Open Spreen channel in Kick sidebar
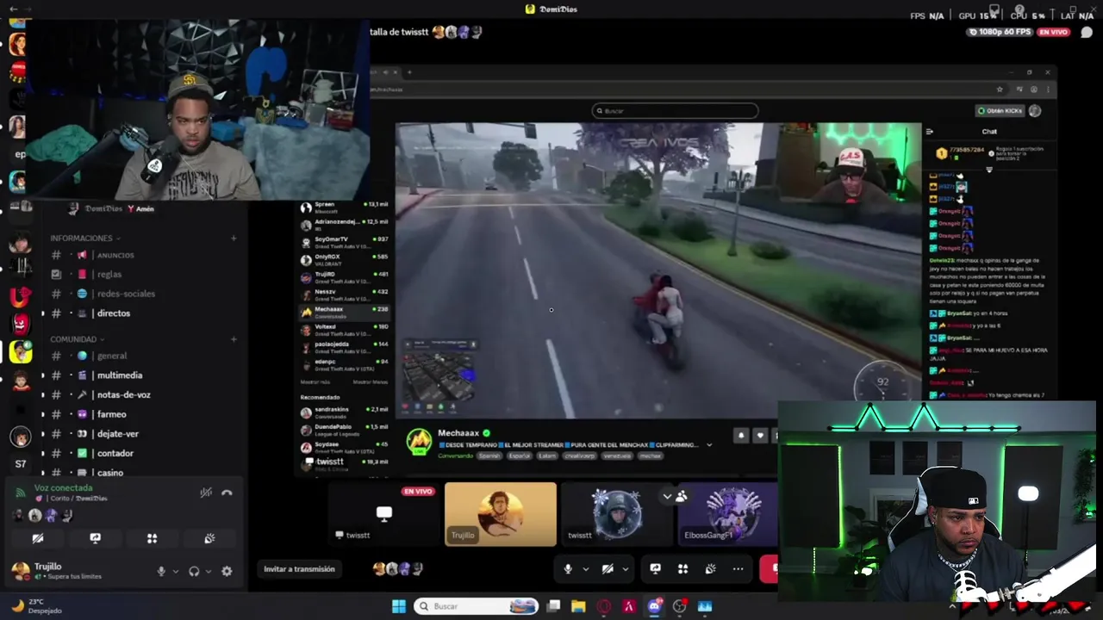 345,208
